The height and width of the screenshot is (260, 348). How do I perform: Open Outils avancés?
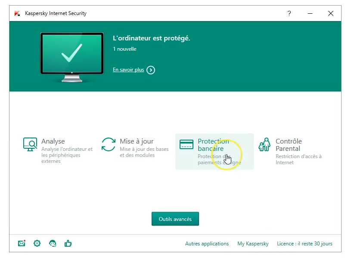pyautogui.click(x=175, y=219)
